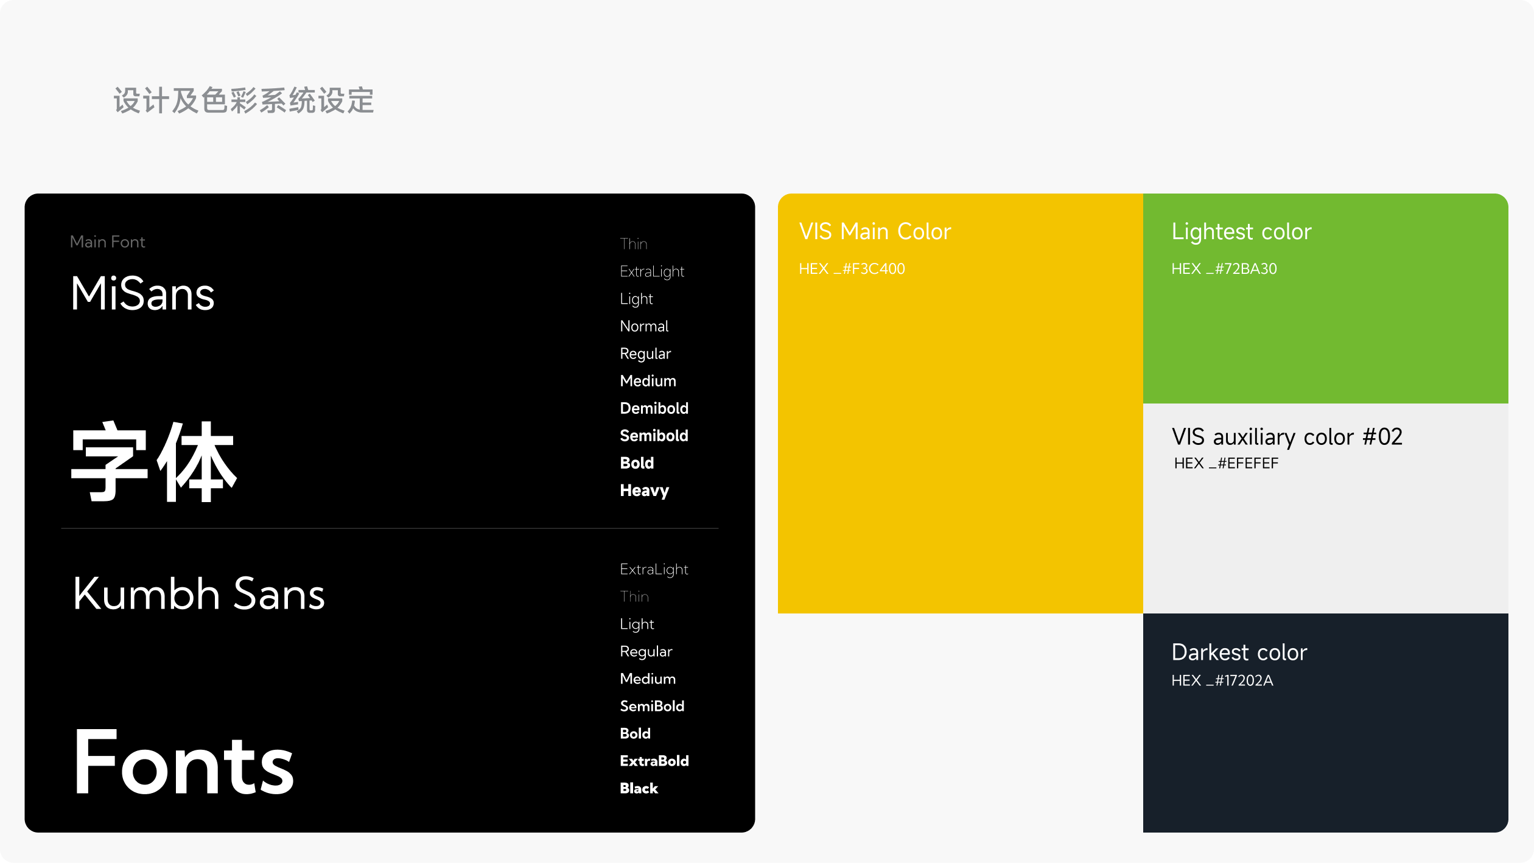Click the Main Font caption

pyautogui.click(x=107, y=242)
